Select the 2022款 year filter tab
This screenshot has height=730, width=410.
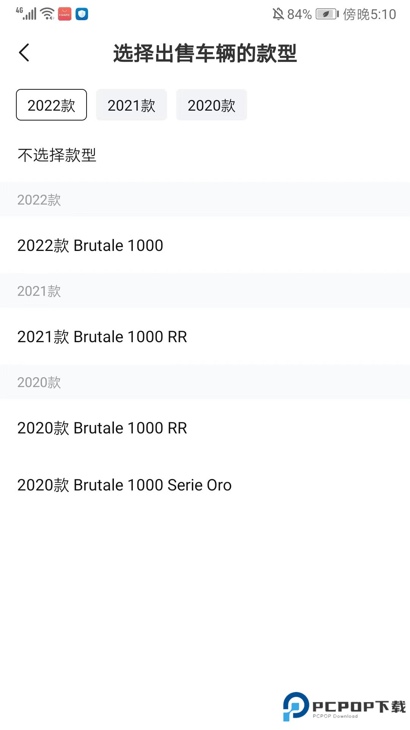coord(51,105)
